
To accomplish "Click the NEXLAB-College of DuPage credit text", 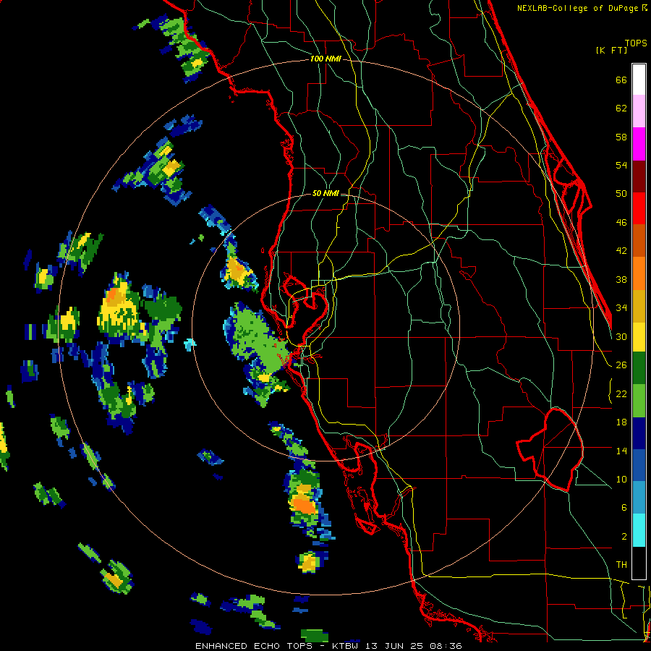I will (x=579, y=8).
